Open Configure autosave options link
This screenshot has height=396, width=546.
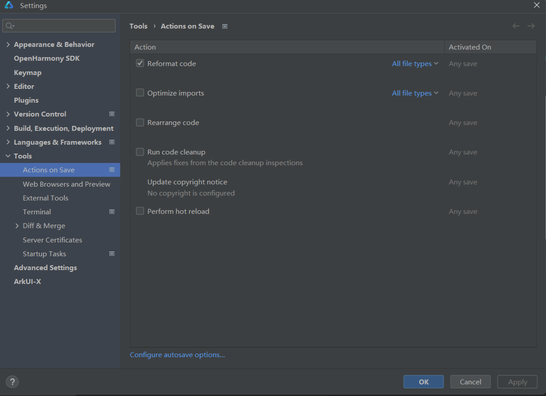pyautogui.click(x=177, y=355)
